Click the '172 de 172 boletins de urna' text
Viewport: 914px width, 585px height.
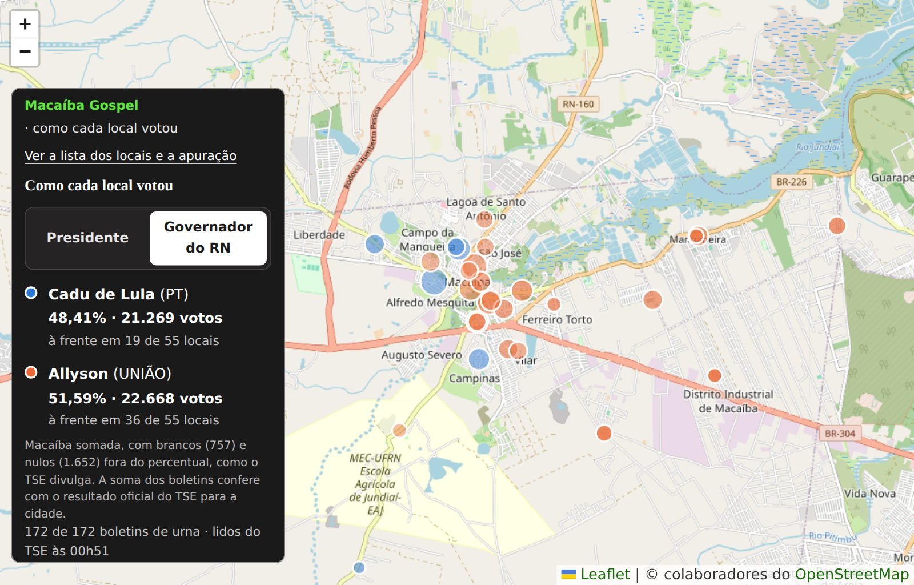tap(113, 532)
